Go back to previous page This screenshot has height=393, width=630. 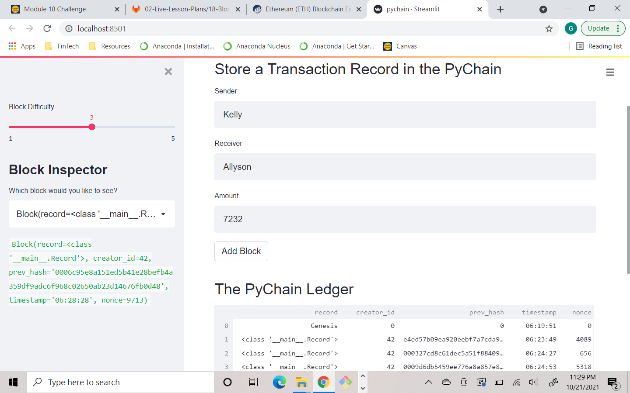point(12,28)
